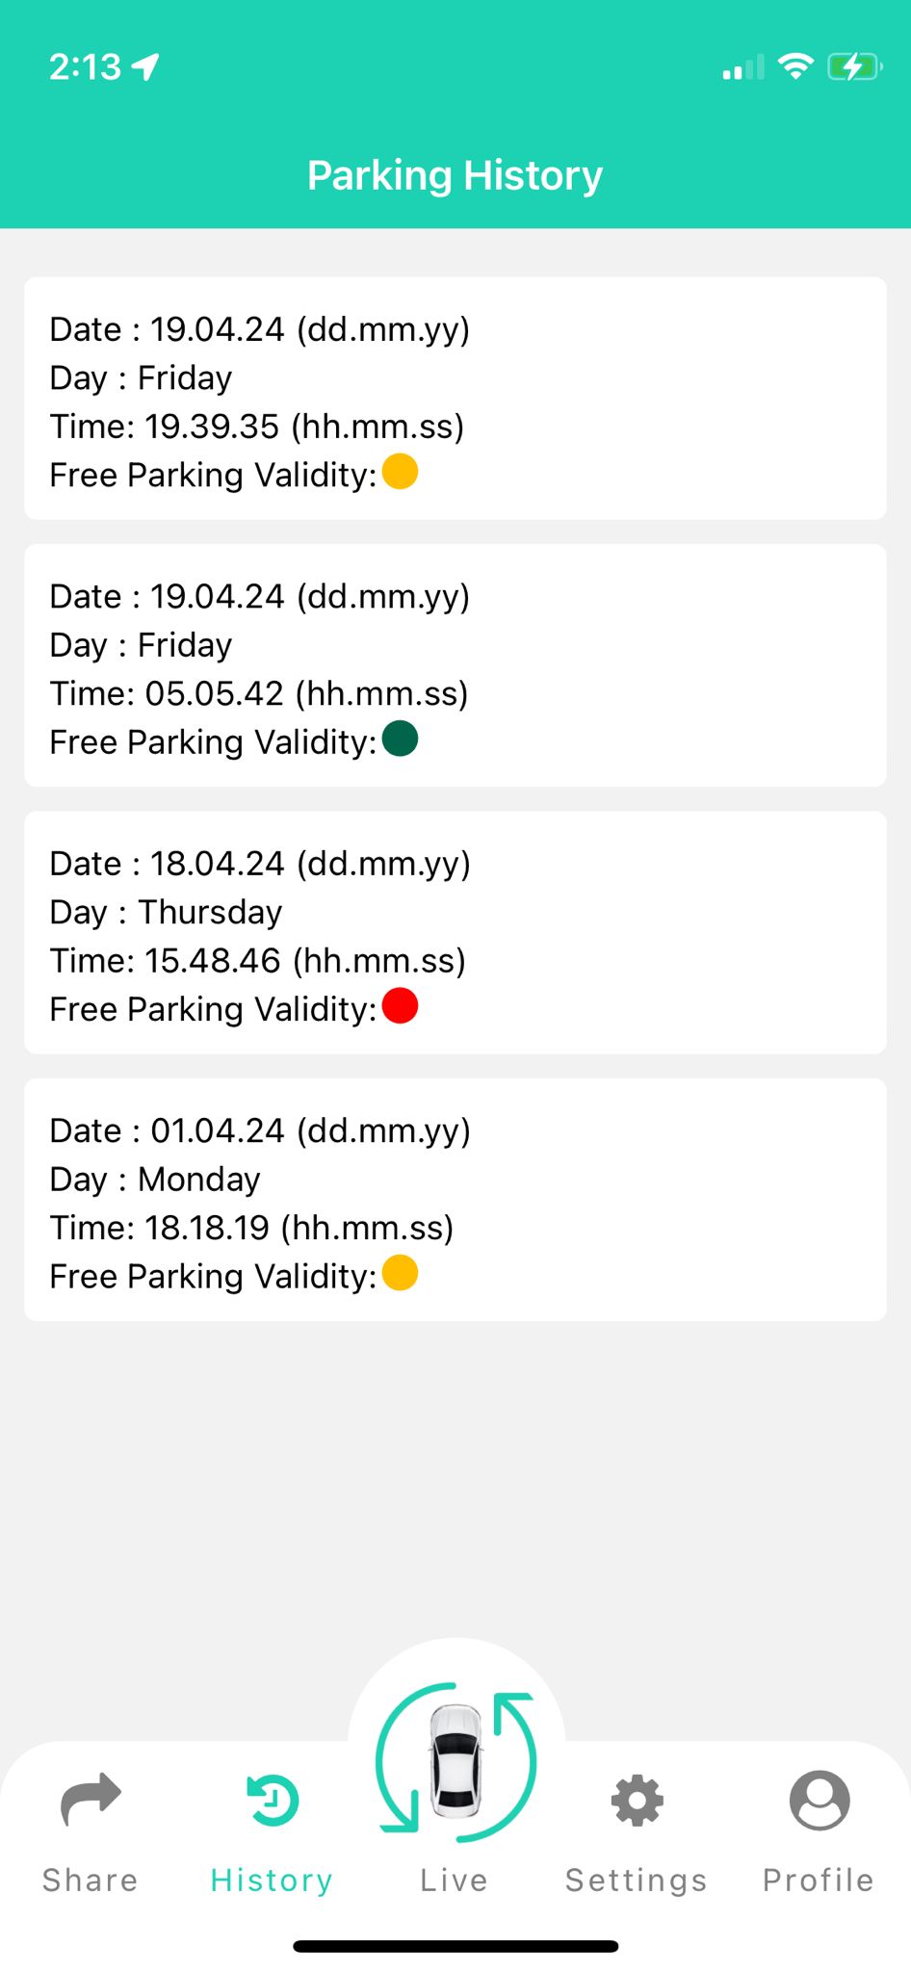
Task: Tap the Wi-Fi status icon
Action: pyautogui.click(x=795, y=66)
